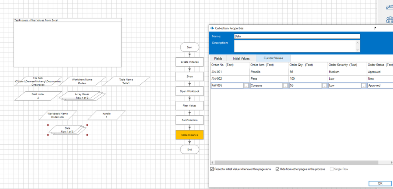The height and width of the screenshot is (189, 393).
Task: Select the Open Workbook action stage
Action: [189, 91]
